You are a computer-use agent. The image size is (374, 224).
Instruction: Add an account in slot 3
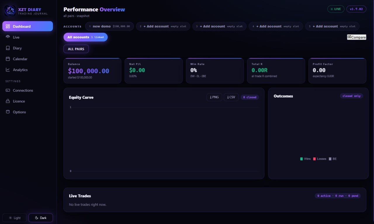click(219, 26)
